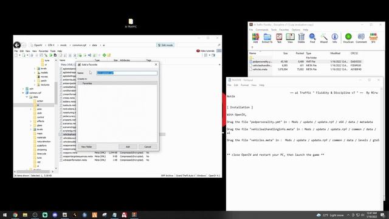This screenshot has height=219, width=389.
Task: Click the Add button in Add a Favorite dialog
Action: coord(128,147)
